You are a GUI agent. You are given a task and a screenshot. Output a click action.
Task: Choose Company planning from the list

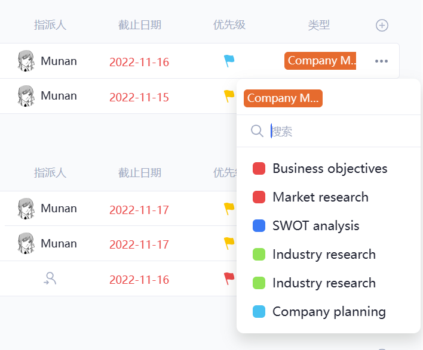pyautogui.click(x=329, y=312)
